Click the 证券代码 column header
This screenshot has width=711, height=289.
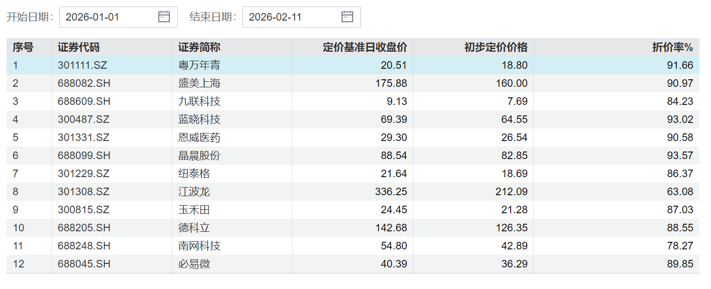click(79, 47)
